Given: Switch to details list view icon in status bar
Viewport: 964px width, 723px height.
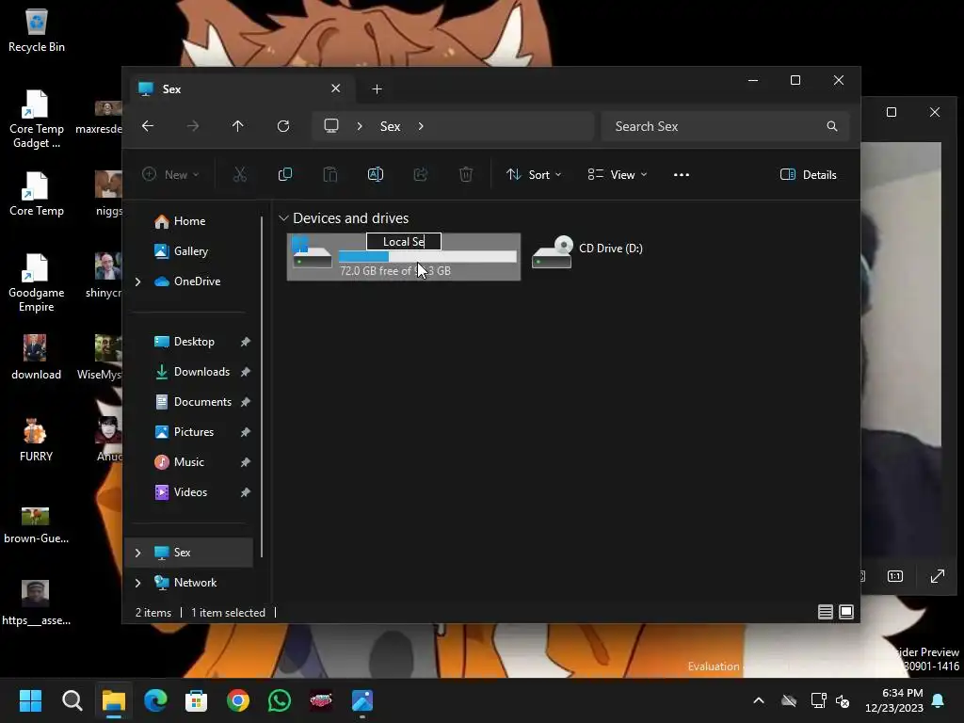Looking at the screenshot, I should (x=825, y=612).
